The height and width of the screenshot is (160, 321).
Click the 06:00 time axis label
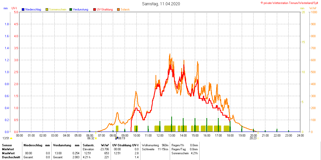90,135
